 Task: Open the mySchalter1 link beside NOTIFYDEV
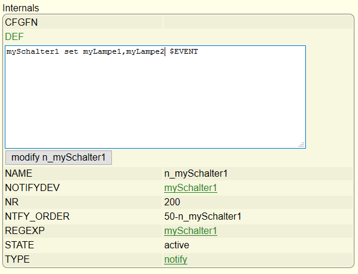(x=190, y=188)
